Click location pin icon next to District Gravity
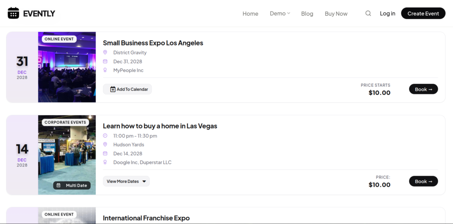This screenshot has width=453, height=224. click(x=105, y=52)
